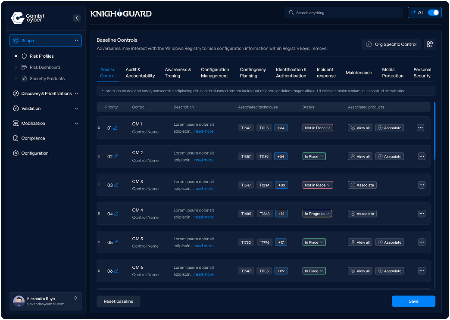
Task: Switch to Configuration Management tab
Action: pyautogui.click(x=215, y=72)
